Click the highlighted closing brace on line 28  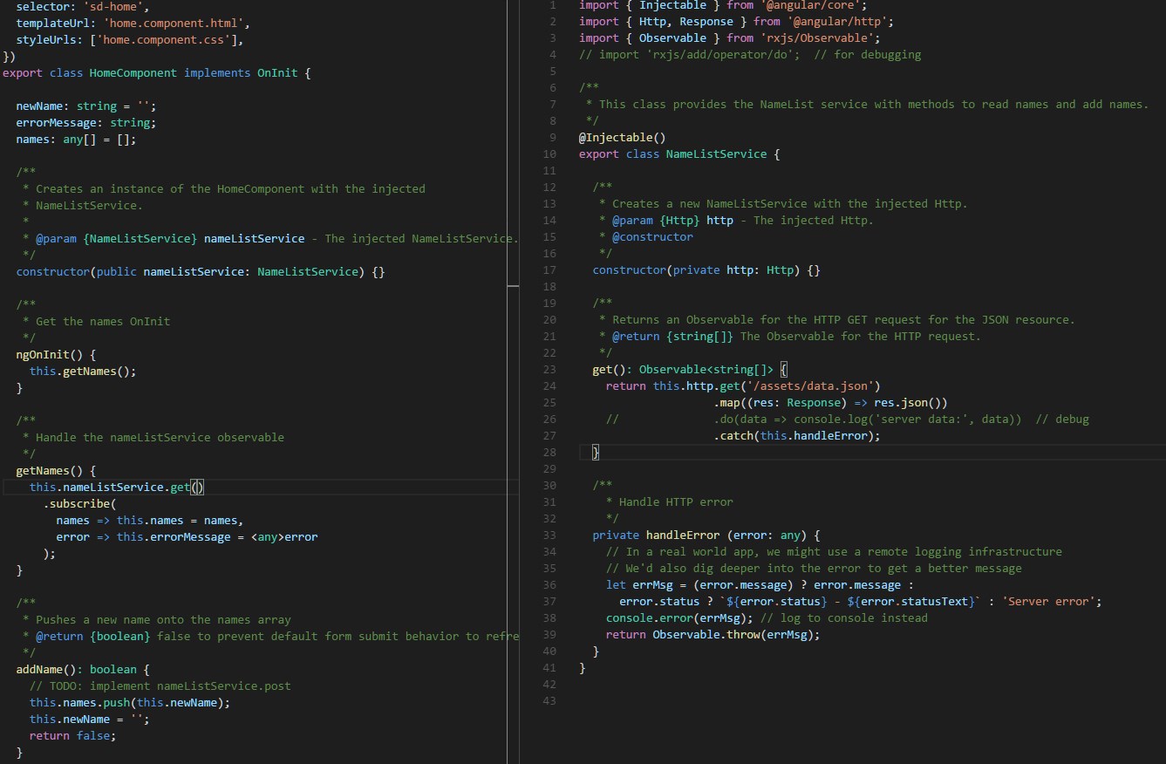click(596, 452)
